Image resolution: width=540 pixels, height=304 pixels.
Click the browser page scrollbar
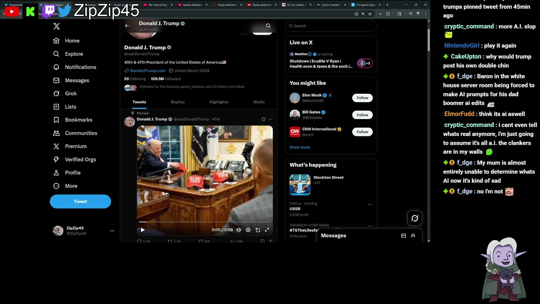point(429,40)
